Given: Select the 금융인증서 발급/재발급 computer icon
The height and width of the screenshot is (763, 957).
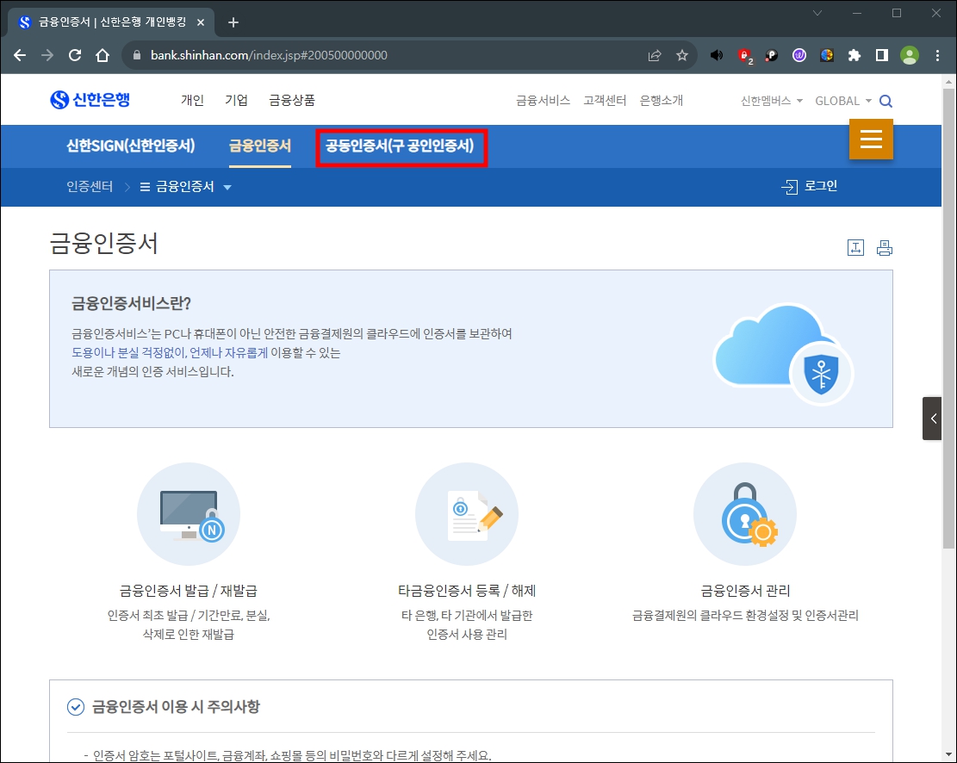Looking at the screenshot, I should [189, 514].
